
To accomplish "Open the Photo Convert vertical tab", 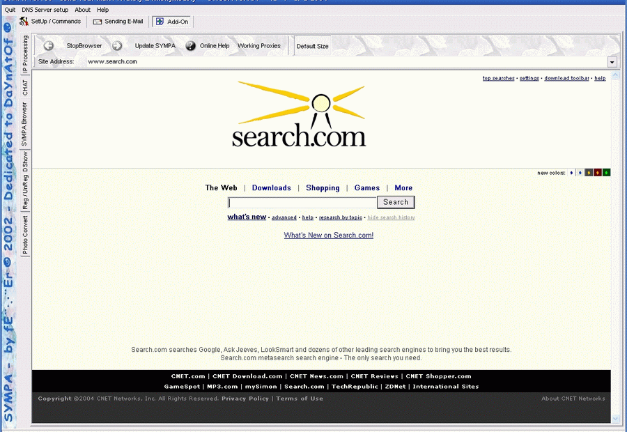I will (25, 235).
